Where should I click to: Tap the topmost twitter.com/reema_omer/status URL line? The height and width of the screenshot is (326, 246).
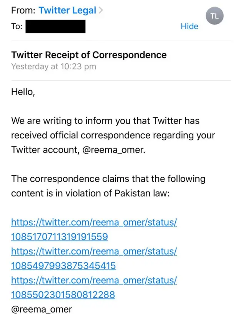click(94, 222)
